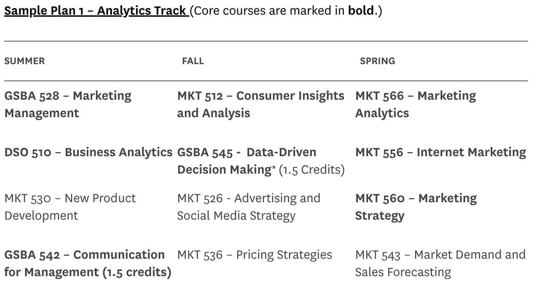
Task: Click the underlined Sample Plan 1 – Analytics Track heading
Action: point(96,11)
